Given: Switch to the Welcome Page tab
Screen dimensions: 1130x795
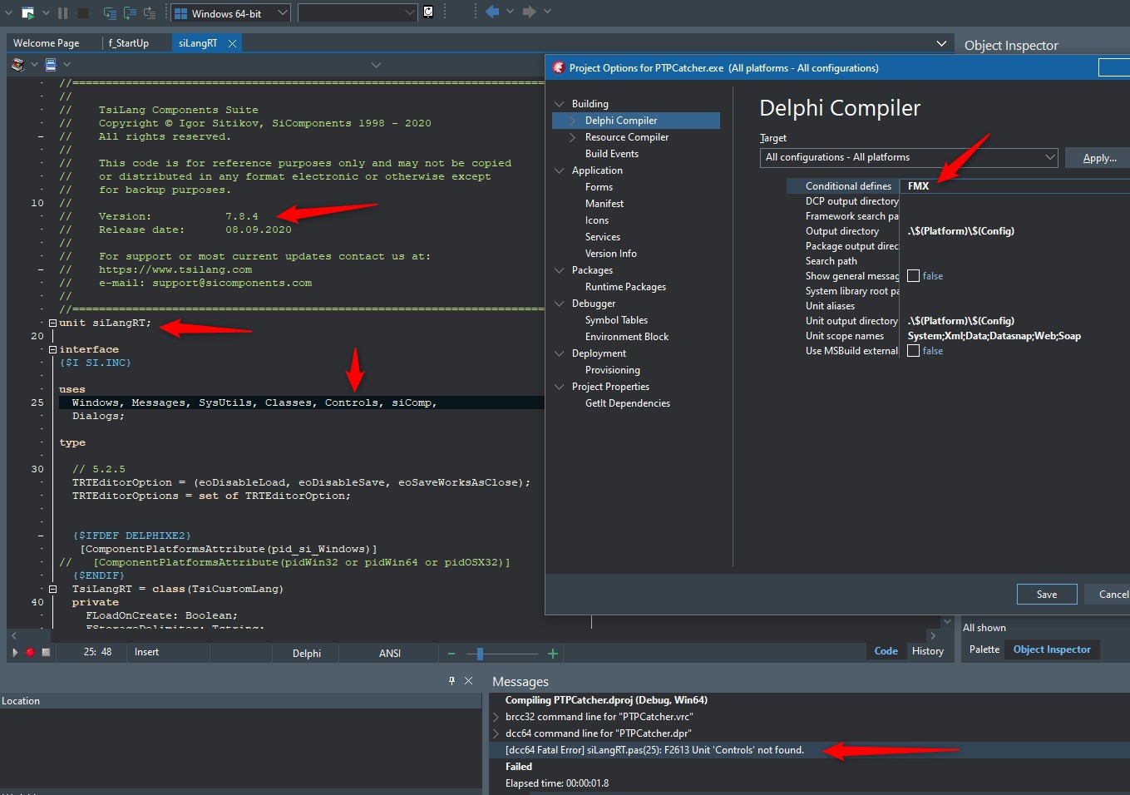Looking at the screenshot, I should (47, 43).
